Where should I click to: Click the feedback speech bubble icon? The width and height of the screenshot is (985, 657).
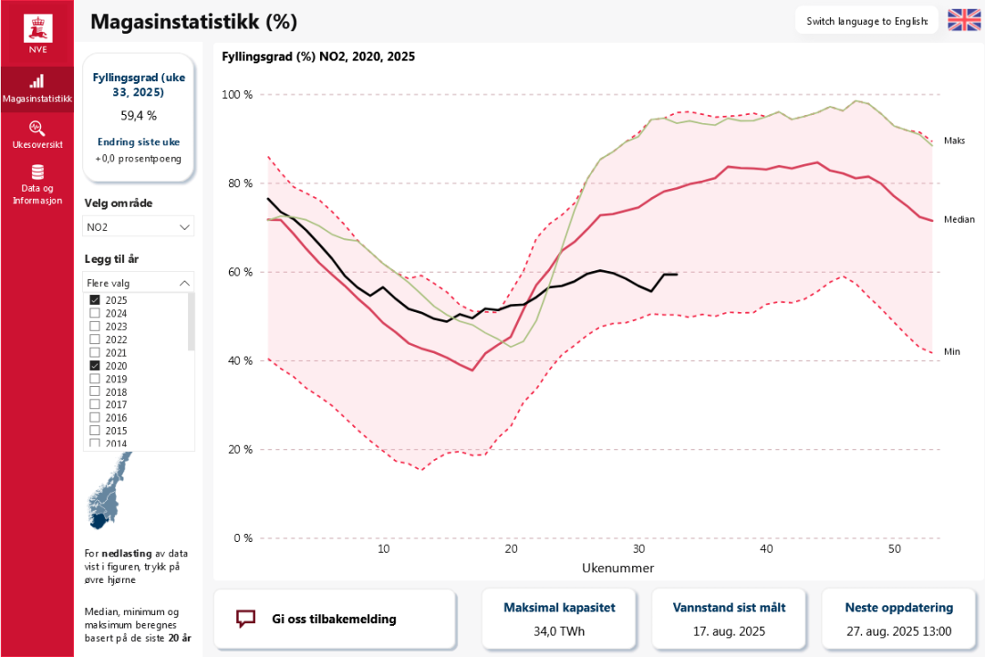coord(245,619)
